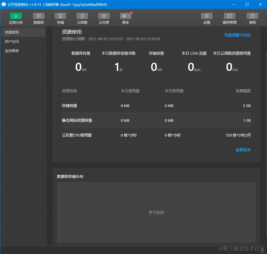The width and height of the screenshot is (267, 254).
Task: Click the 存储容量 table row name
Action: pyautogui.click(x=70, y=106)
